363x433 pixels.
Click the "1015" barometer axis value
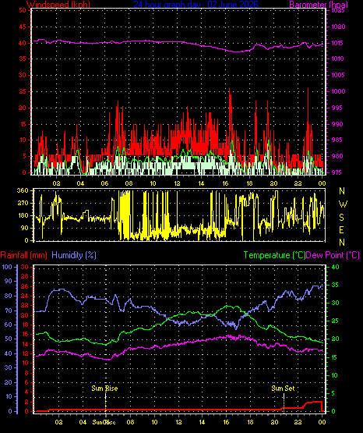337,43
